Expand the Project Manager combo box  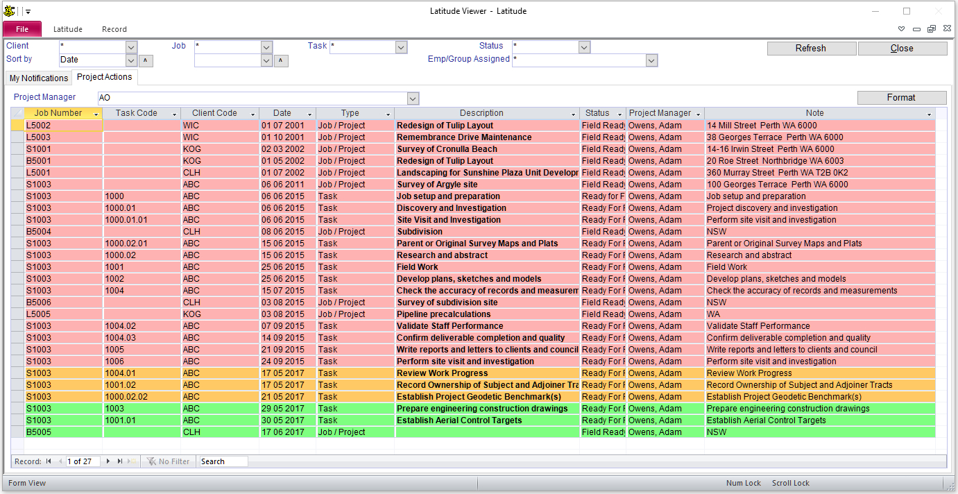[x=413, y=99]
